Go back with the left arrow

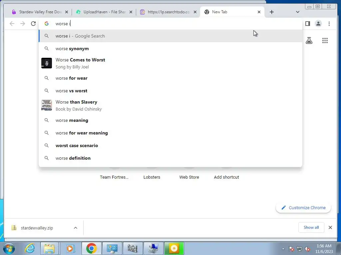[x=12, y=24]
